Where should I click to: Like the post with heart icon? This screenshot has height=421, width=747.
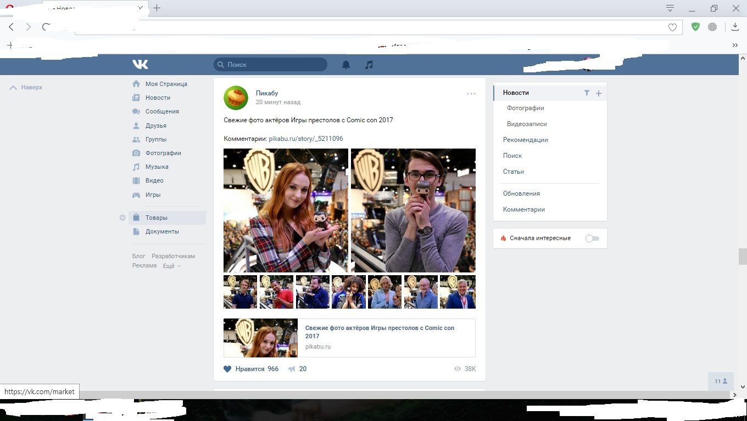pos(227,369)
